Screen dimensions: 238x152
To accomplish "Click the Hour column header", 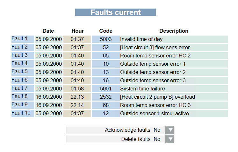I will 77,31.
